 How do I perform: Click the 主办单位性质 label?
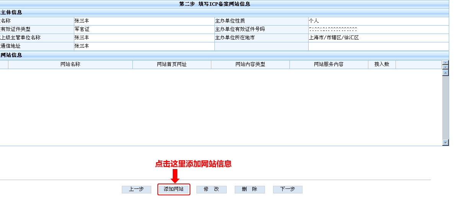230,21
